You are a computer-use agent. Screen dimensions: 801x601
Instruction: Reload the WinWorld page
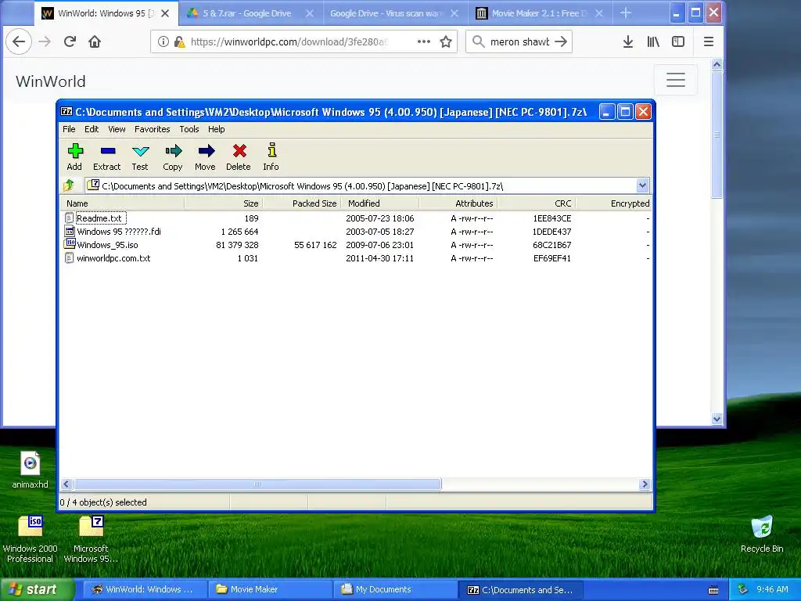click(70, 41)
